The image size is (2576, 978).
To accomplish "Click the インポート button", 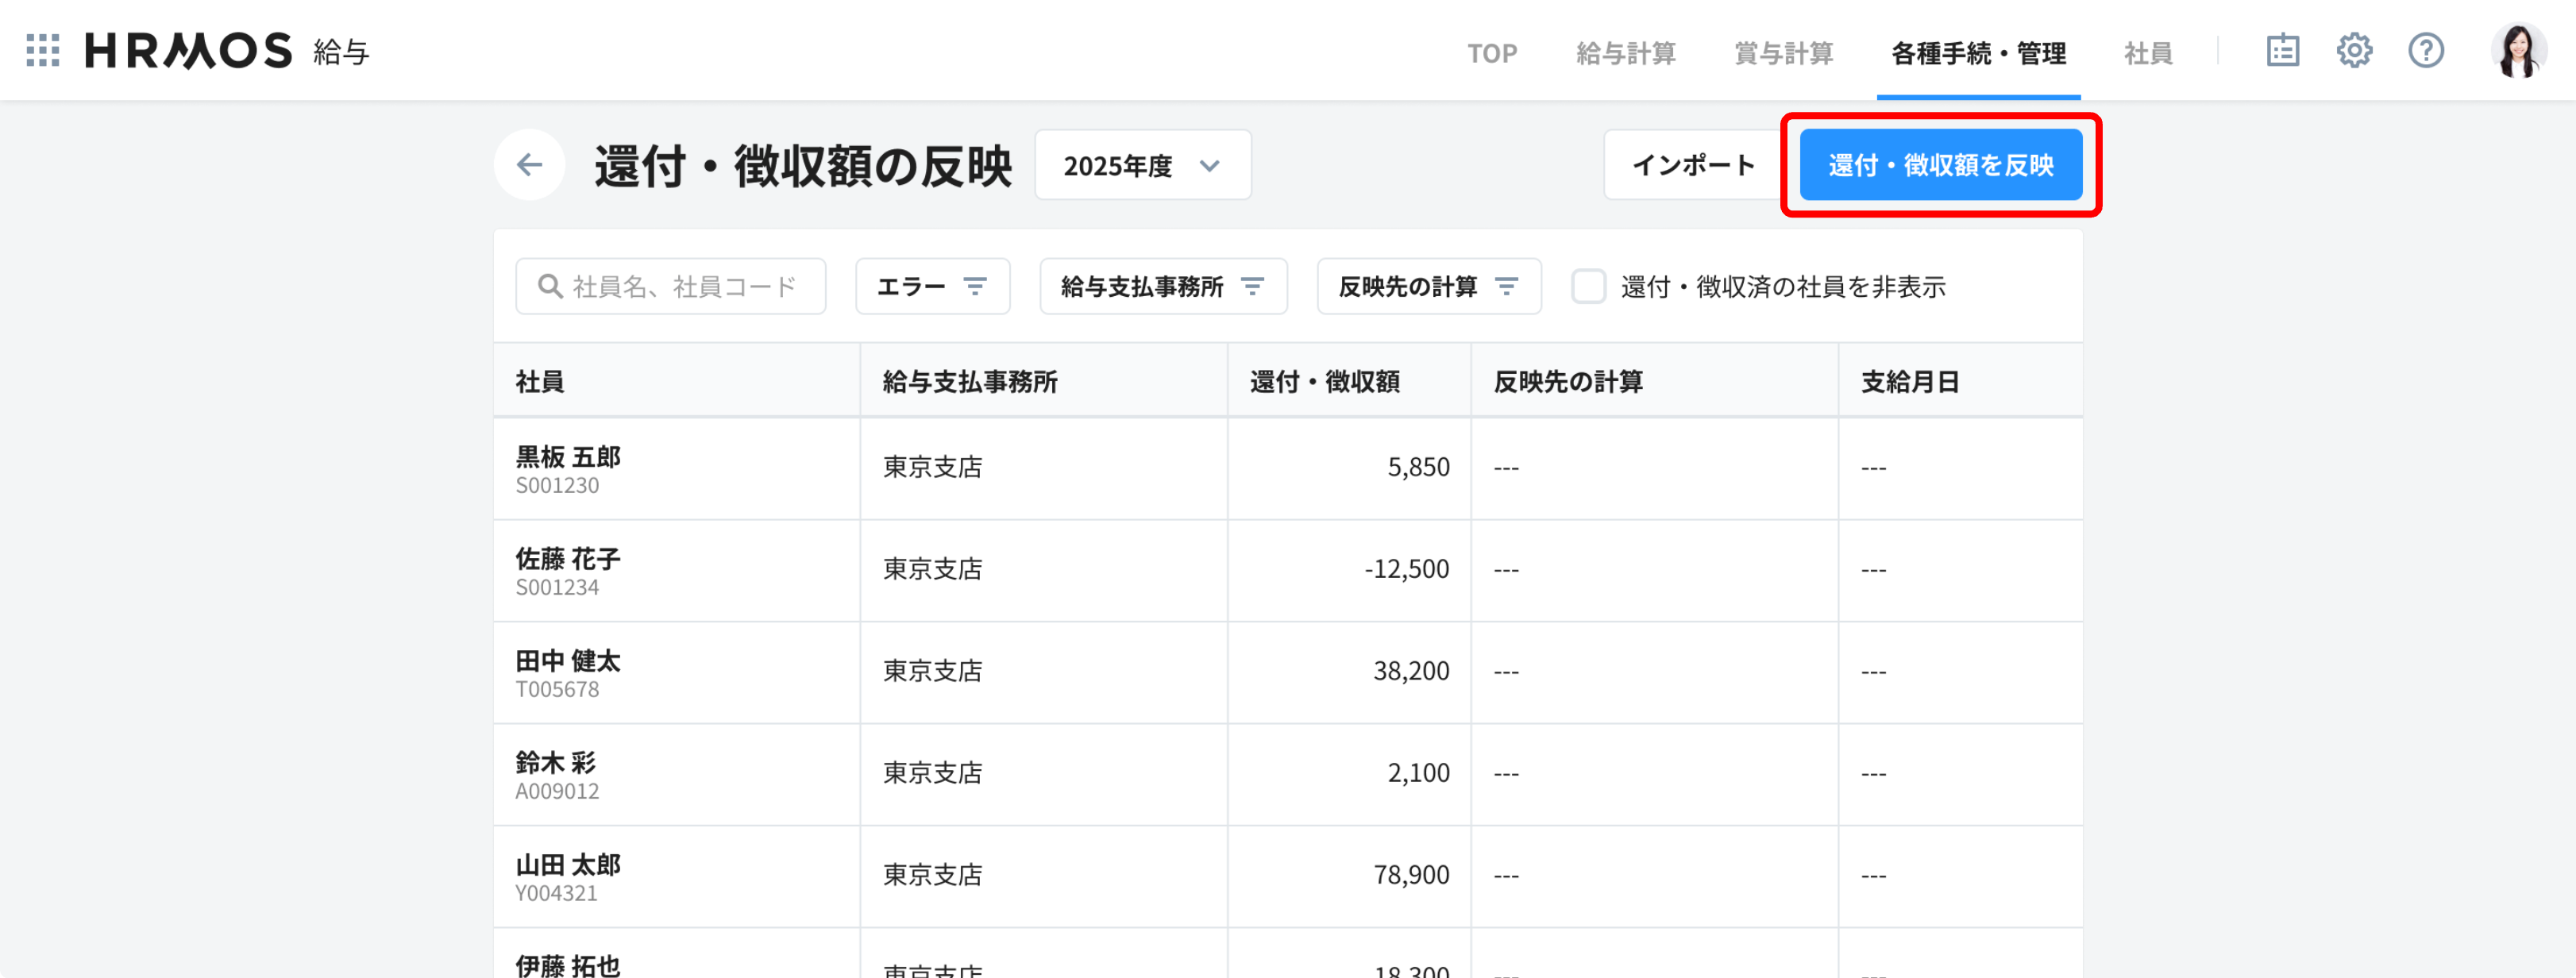I will [1693, 165].
